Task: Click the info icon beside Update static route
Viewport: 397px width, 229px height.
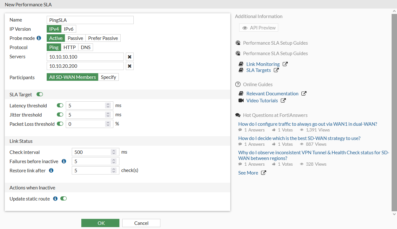Action: pos(55,199)
